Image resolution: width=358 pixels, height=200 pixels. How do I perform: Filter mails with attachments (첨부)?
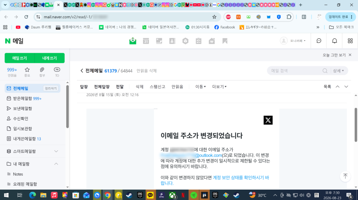coord(42,72)
